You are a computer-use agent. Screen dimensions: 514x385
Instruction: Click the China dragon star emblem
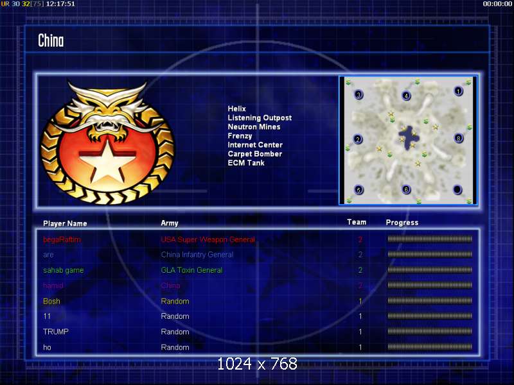[107, 142]
